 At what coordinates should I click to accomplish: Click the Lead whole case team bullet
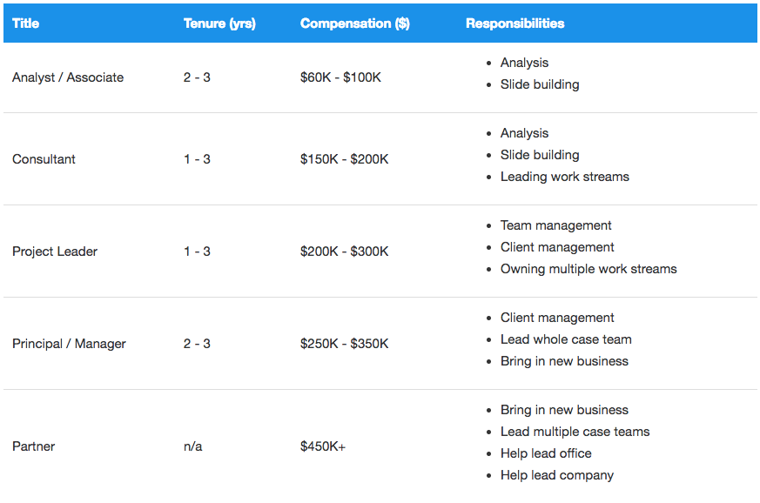[x=566, y=339]
